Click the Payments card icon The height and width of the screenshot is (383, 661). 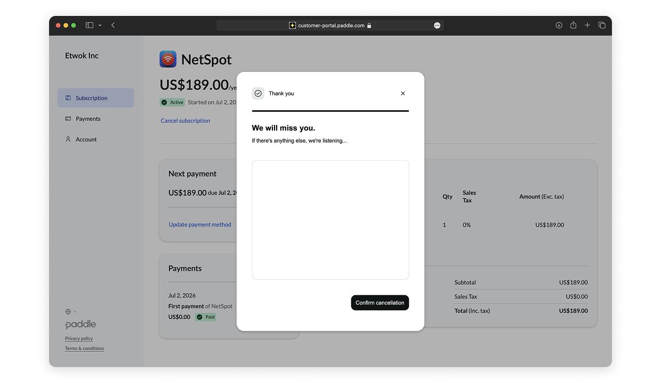click(x=68, y=119)
